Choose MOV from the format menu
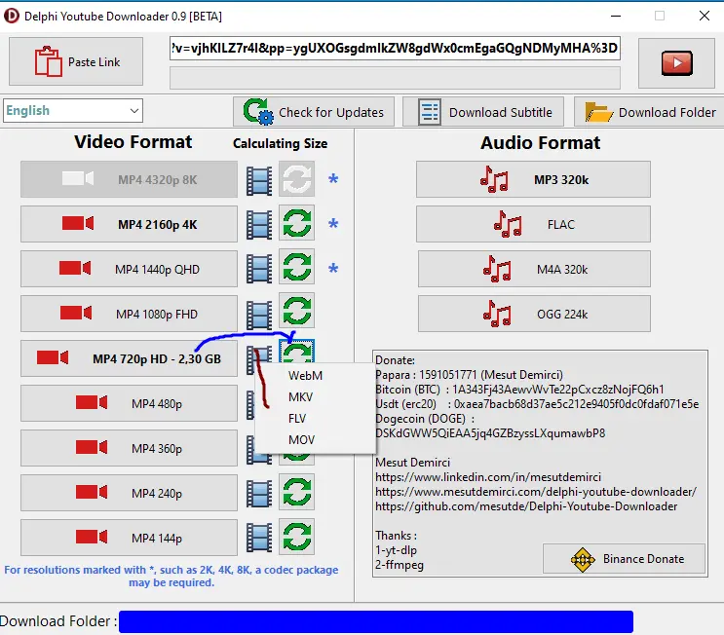The height and width of the screenshot is (635, 724). [316, 440]
